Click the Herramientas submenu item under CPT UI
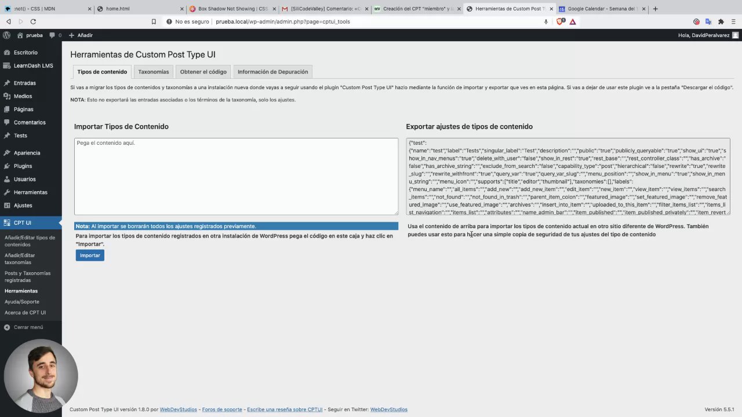 [21, 291]
